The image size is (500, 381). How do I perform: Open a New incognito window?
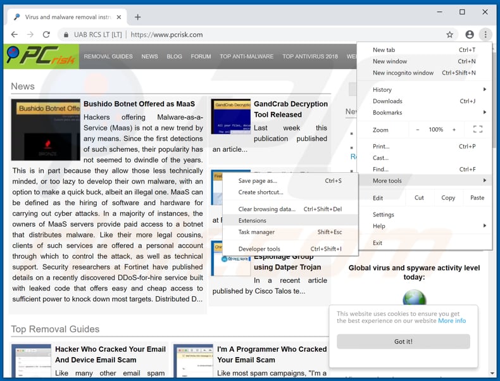click(x=425, y=73)
